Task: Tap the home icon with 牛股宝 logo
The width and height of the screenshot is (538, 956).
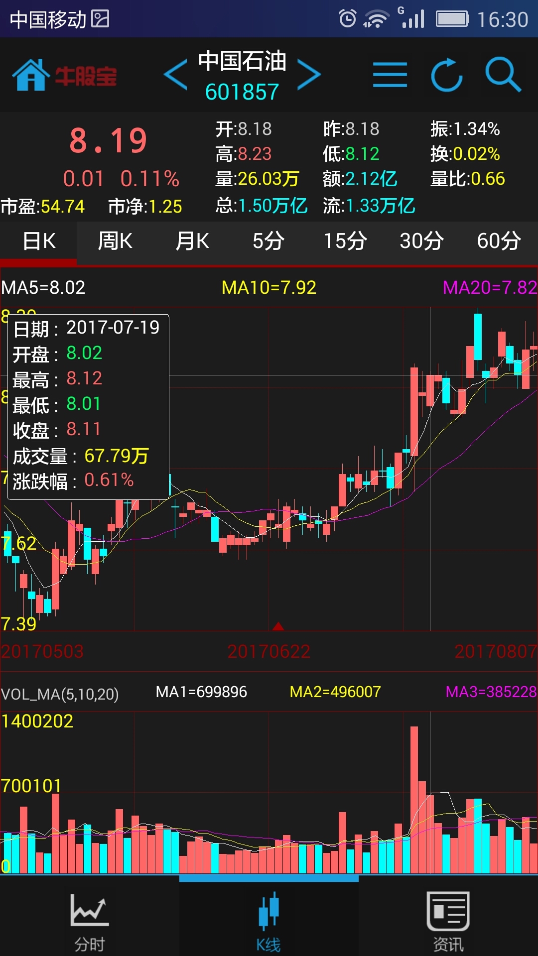Action: tap(64, 76)
